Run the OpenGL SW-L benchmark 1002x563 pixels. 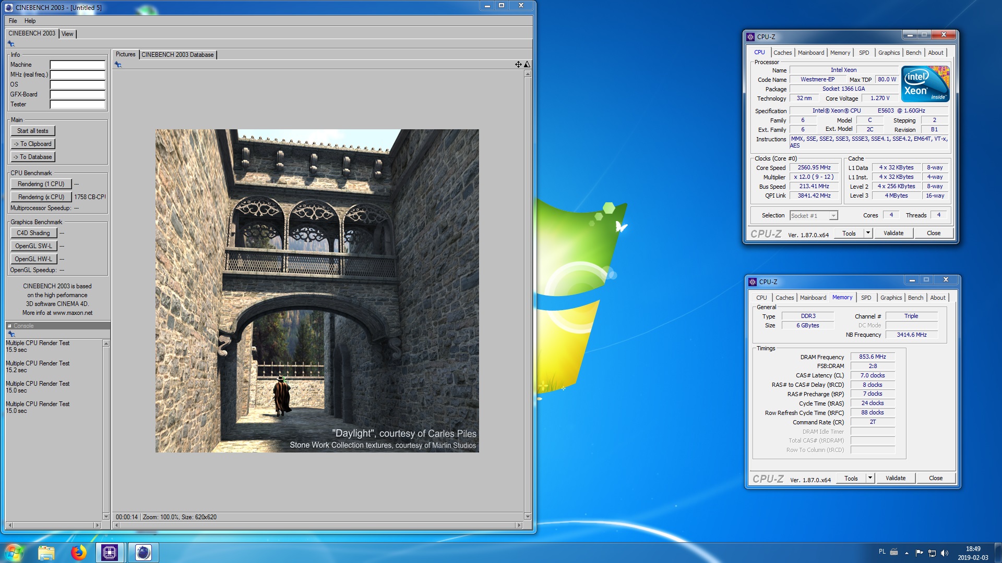[33, 246]
